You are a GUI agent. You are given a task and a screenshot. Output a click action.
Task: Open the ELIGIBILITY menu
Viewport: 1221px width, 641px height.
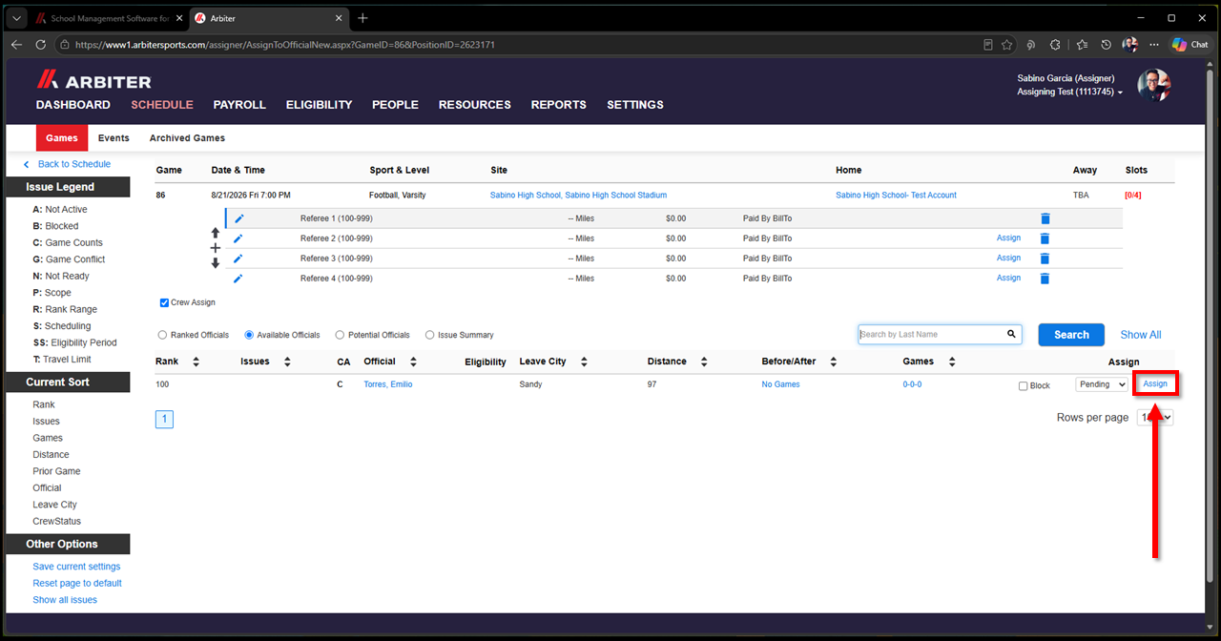point(319,105)
